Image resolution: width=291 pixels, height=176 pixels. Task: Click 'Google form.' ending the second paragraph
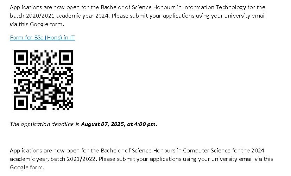27,168
